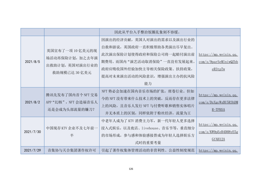
Task: Select the 2021/7/29 date cell
Action: pyautogui.click(x=32, y=150)
